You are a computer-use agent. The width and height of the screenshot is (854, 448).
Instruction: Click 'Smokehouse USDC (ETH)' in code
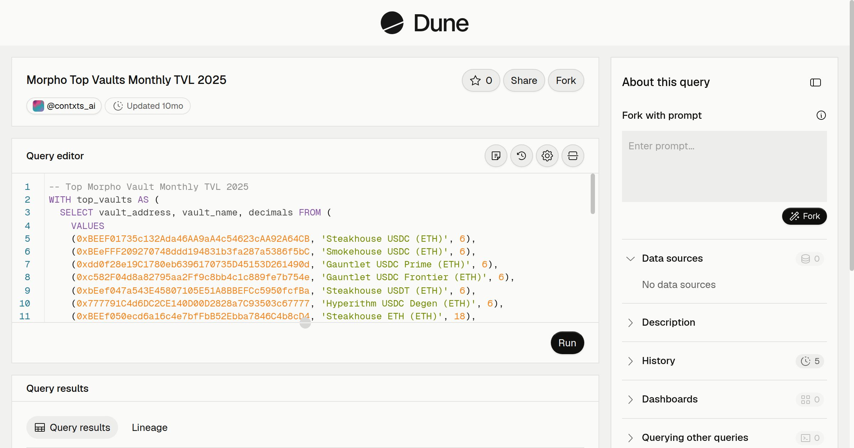coord(384,252)
